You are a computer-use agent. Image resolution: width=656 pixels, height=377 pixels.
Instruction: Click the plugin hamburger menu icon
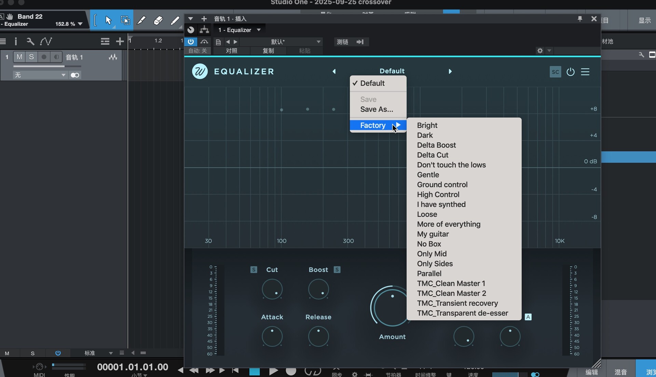(x=585, y=72)
